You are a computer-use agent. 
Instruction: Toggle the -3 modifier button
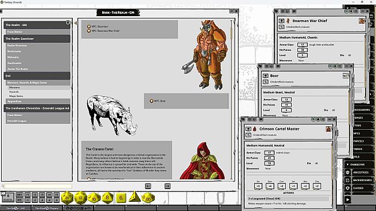(x=42, y=199)
